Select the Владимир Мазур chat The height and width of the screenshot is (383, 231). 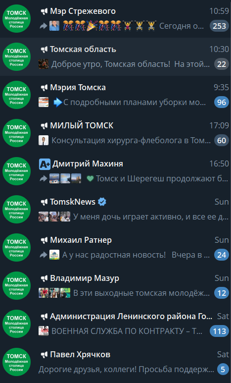[115, 285]
